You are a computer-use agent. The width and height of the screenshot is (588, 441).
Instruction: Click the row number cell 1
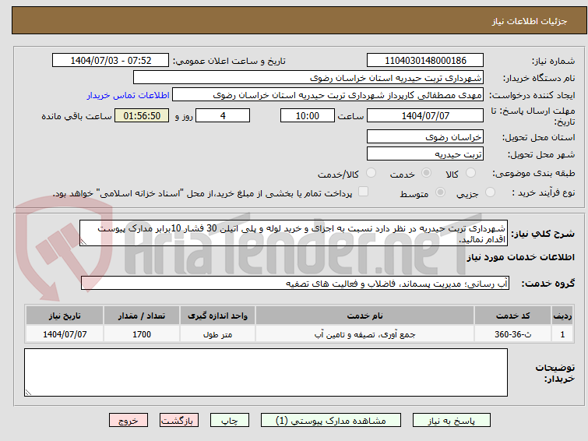pos(562,334)
